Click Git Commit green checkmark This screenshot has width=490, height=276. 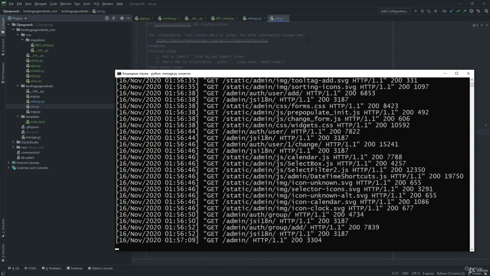pos(458,11)
